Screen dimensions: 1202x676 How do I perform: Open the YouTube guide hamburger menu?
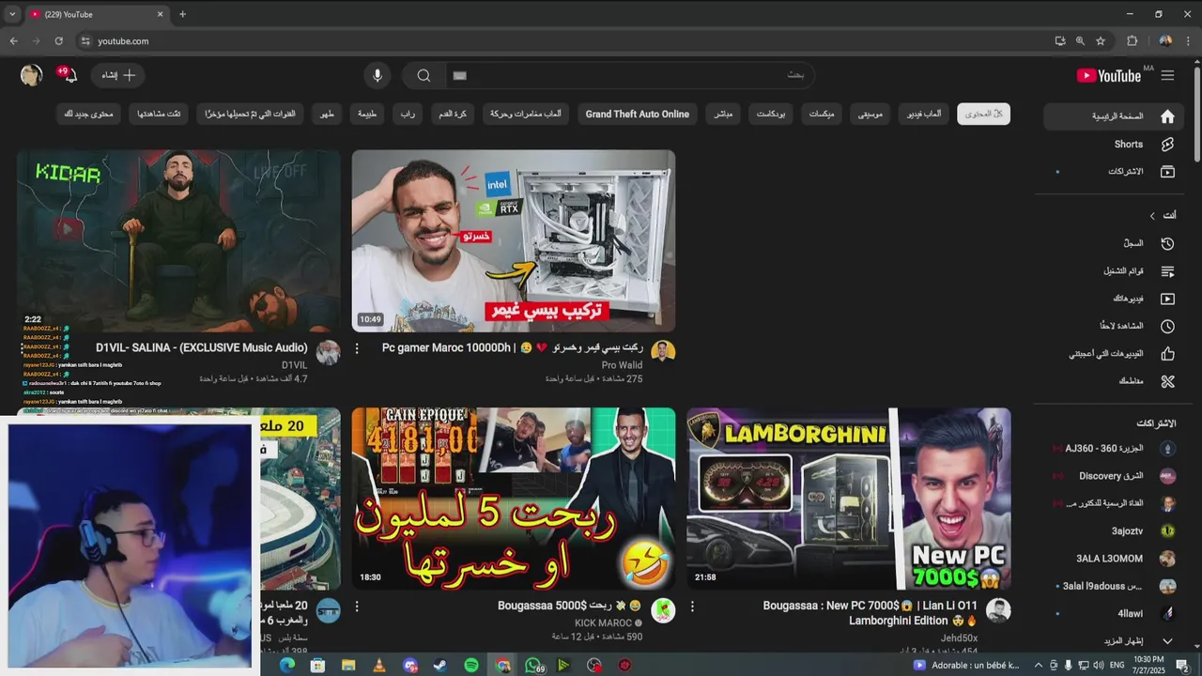click(1167, 75)
